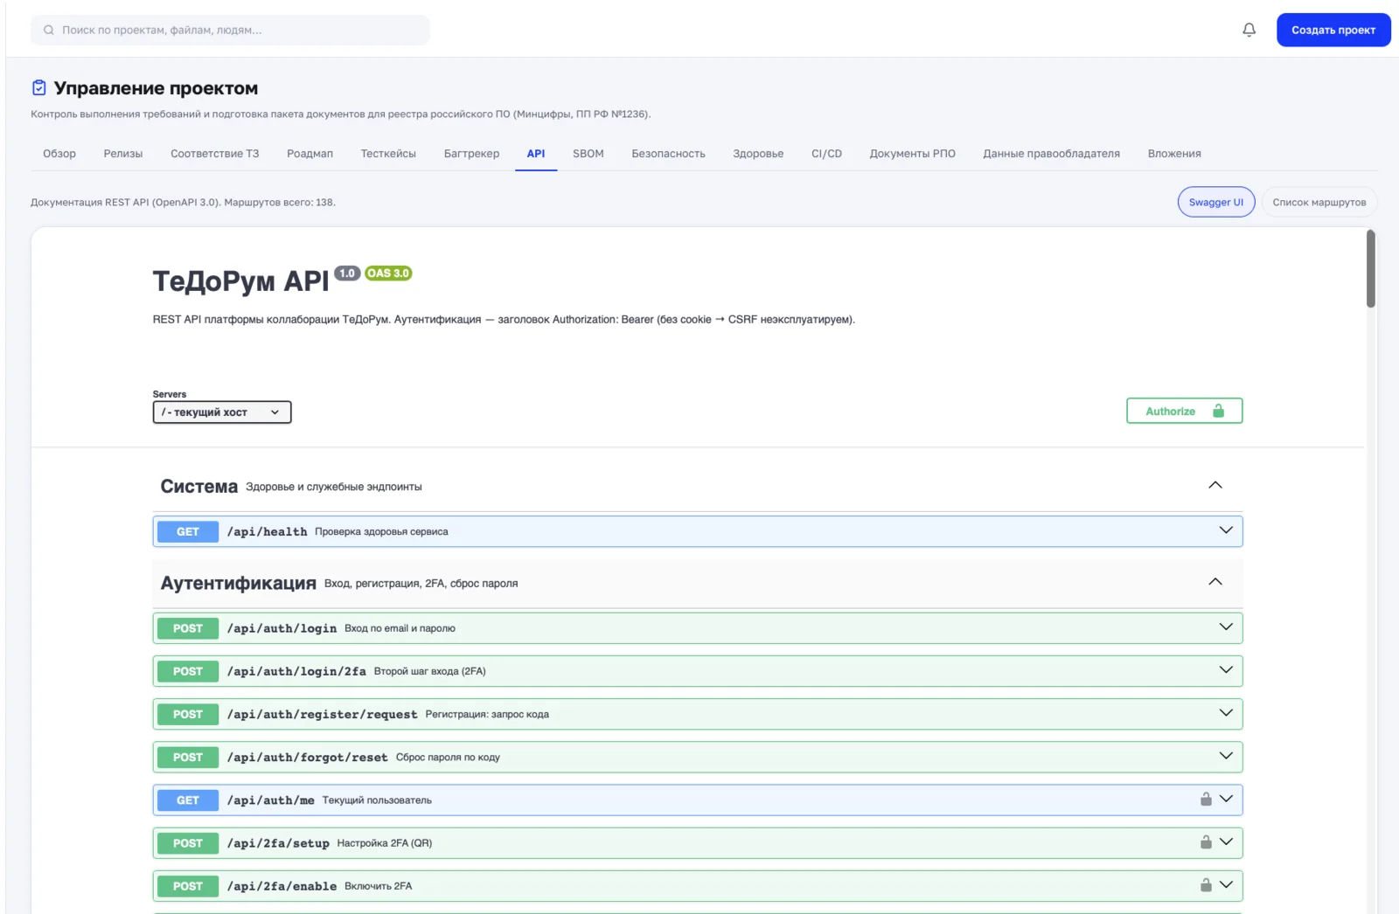Expand the /api/2fa/setup chevron

(x=1226, y=841)
